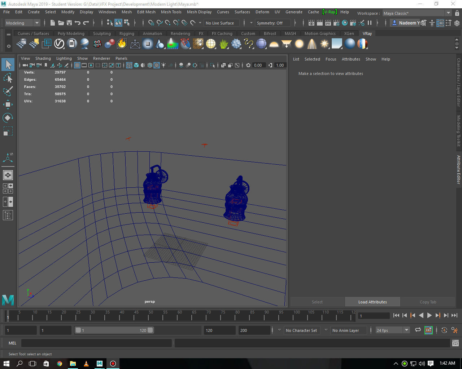462x369 pixels.
Task: Switch to select by hierarchy mode
Action: pyautogui.click(x=110, y=23)
